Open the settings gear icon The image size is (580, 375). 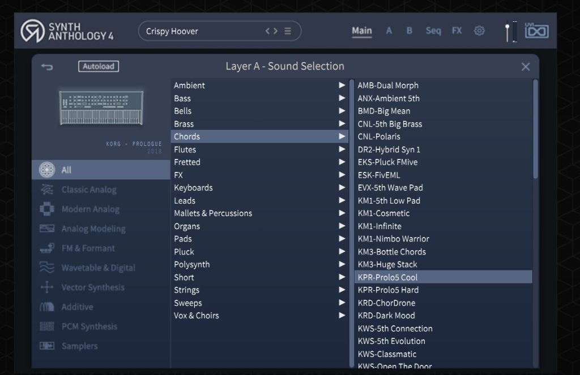[479, 31]
